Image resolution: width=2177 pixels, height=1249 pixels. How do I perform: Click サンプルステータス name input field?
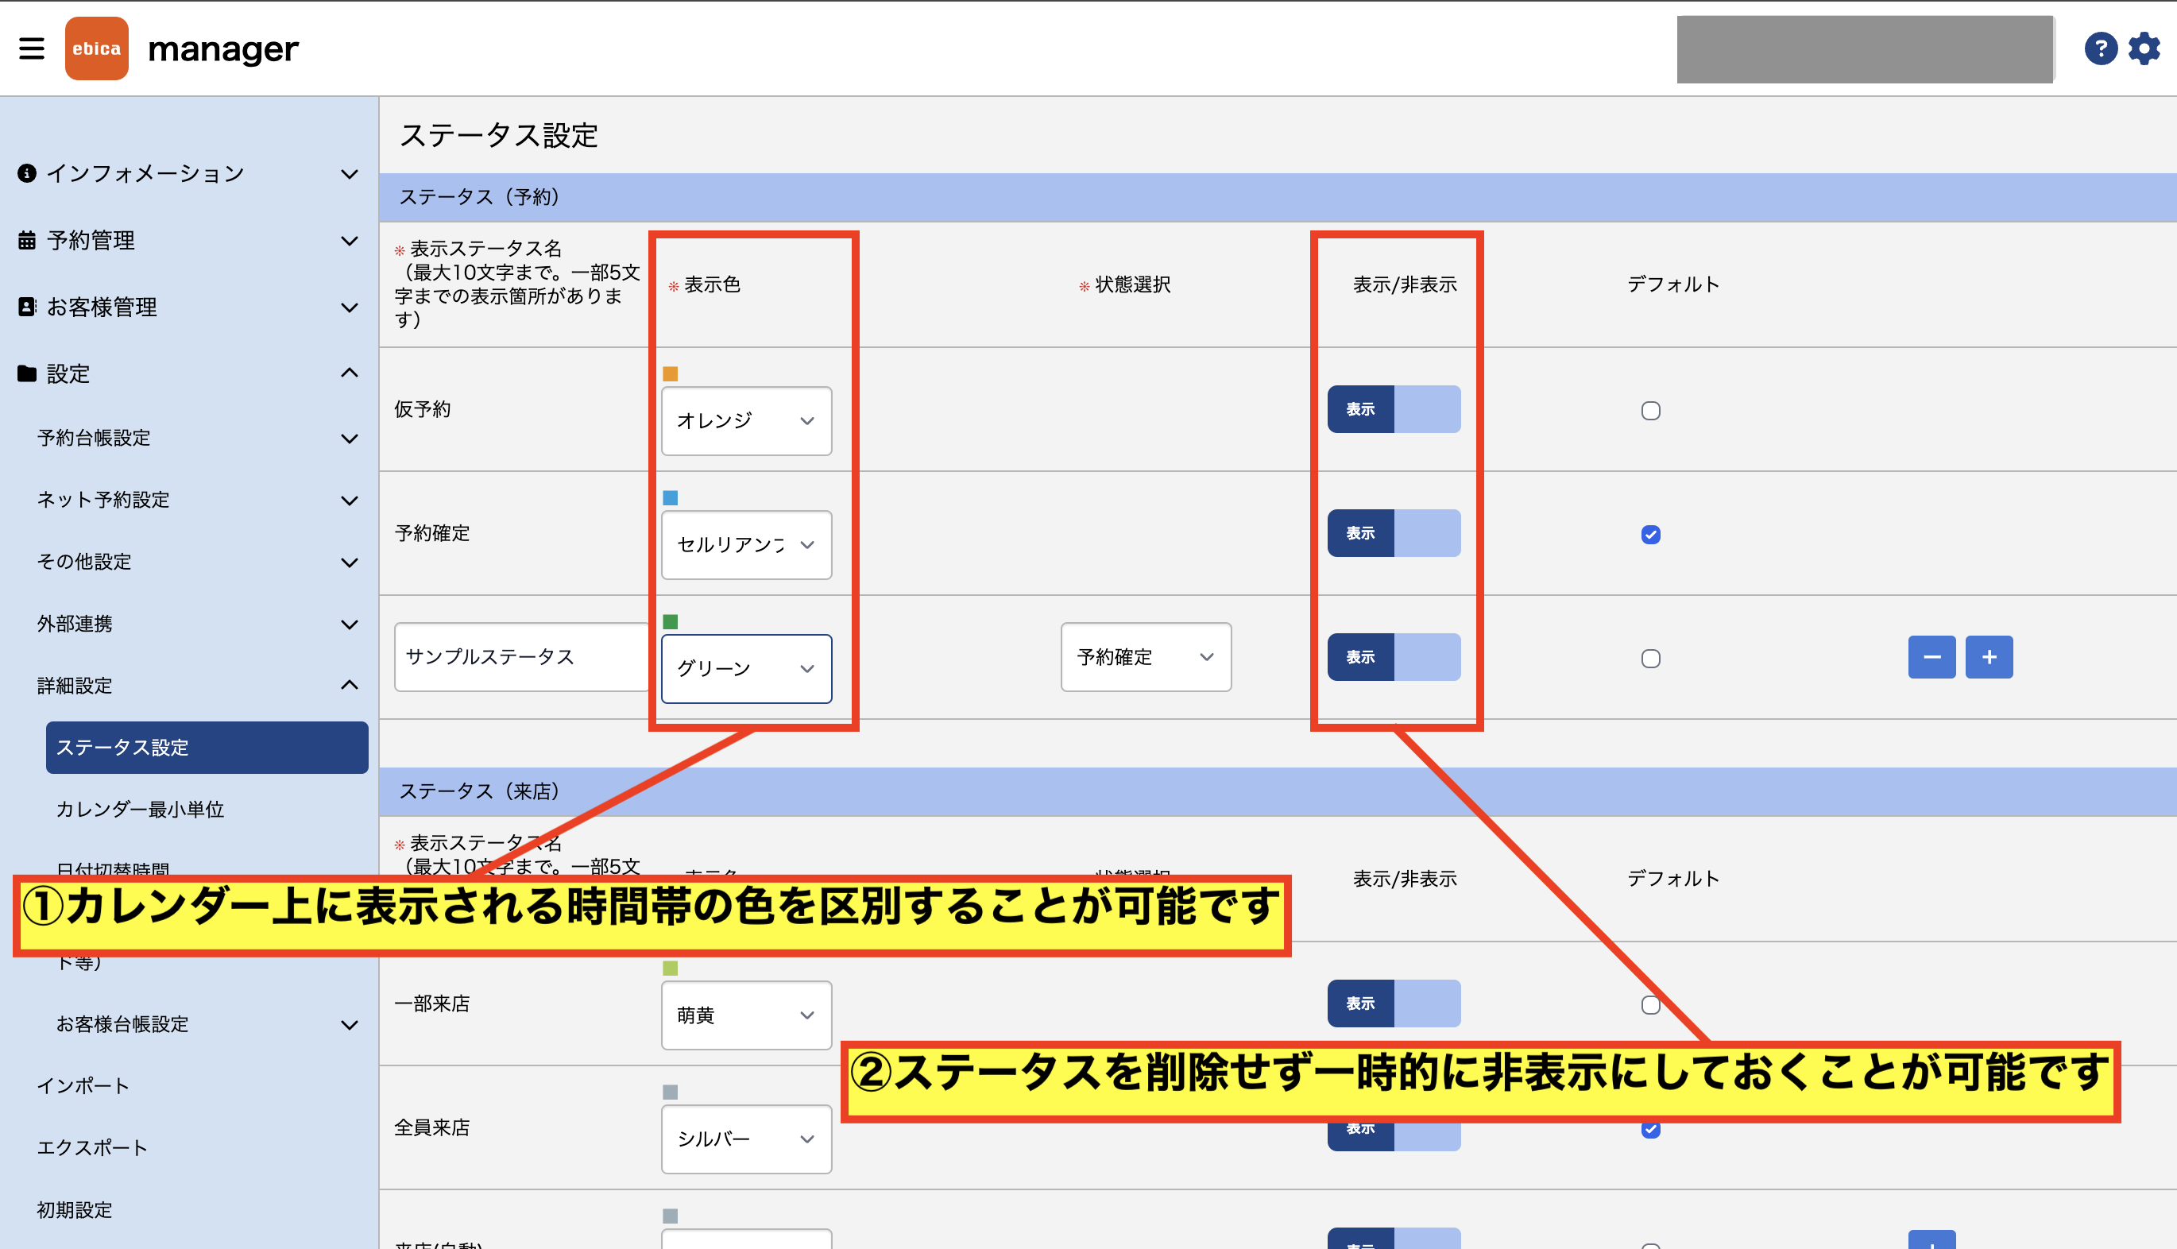point(521,657)
